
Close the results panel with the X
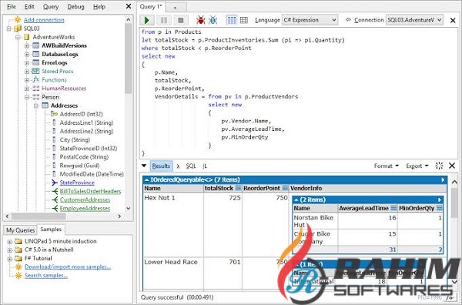pos(452,166)
